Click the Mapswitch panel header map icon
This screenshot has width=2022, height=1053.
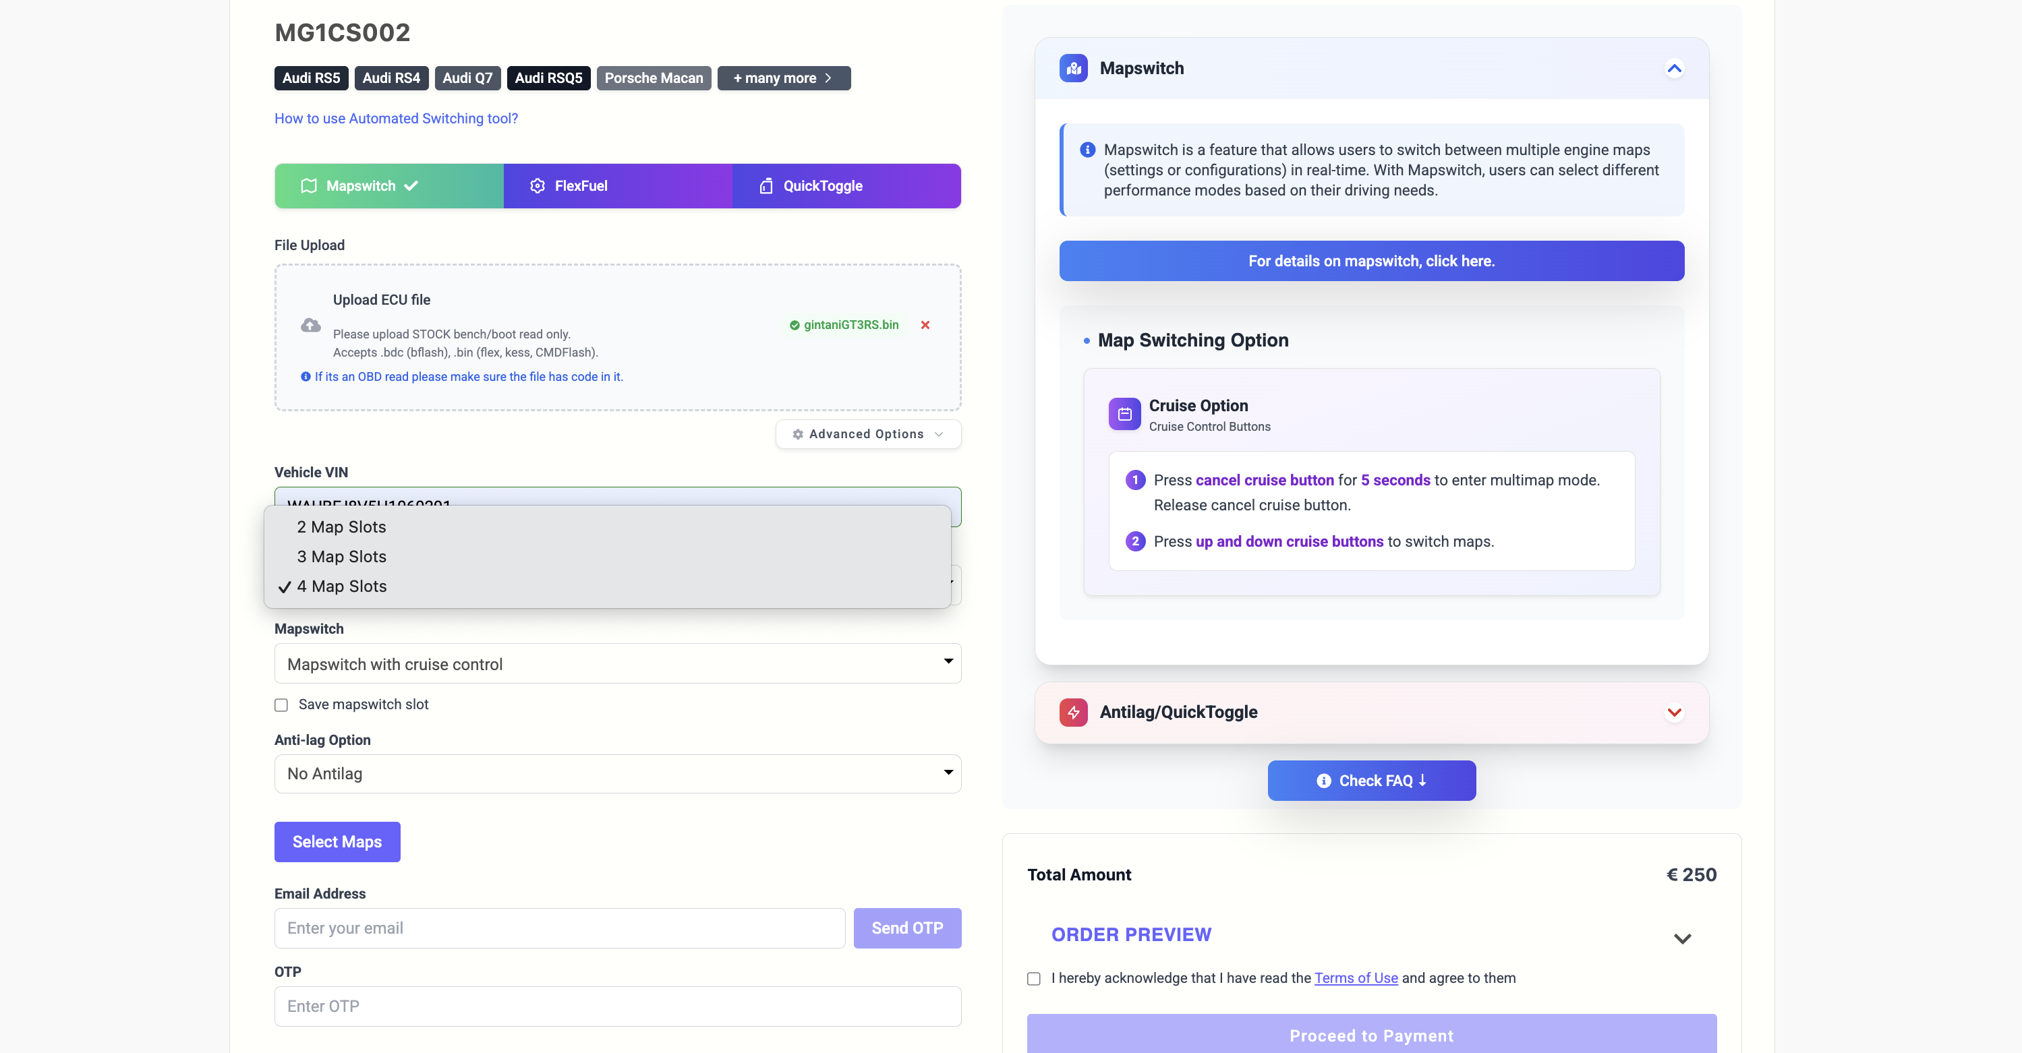[1073, 68]
